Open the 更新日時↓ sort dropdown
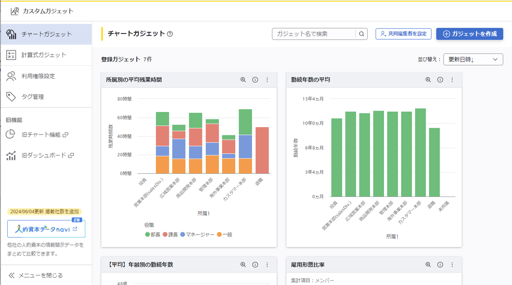This screenshot has height=285, width=512. pyautogui.click(x=473, y=59)
